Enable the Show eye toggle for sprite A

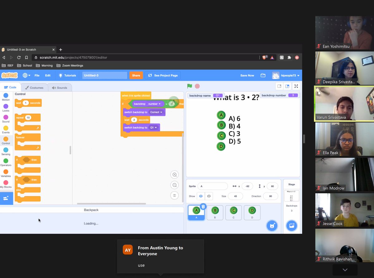coord(200,196)
